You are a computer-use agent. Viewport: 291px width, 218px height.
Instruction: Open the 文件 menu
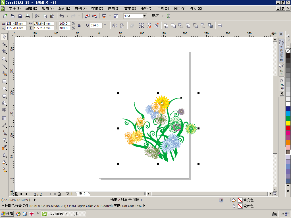click(x=15, y=9)
